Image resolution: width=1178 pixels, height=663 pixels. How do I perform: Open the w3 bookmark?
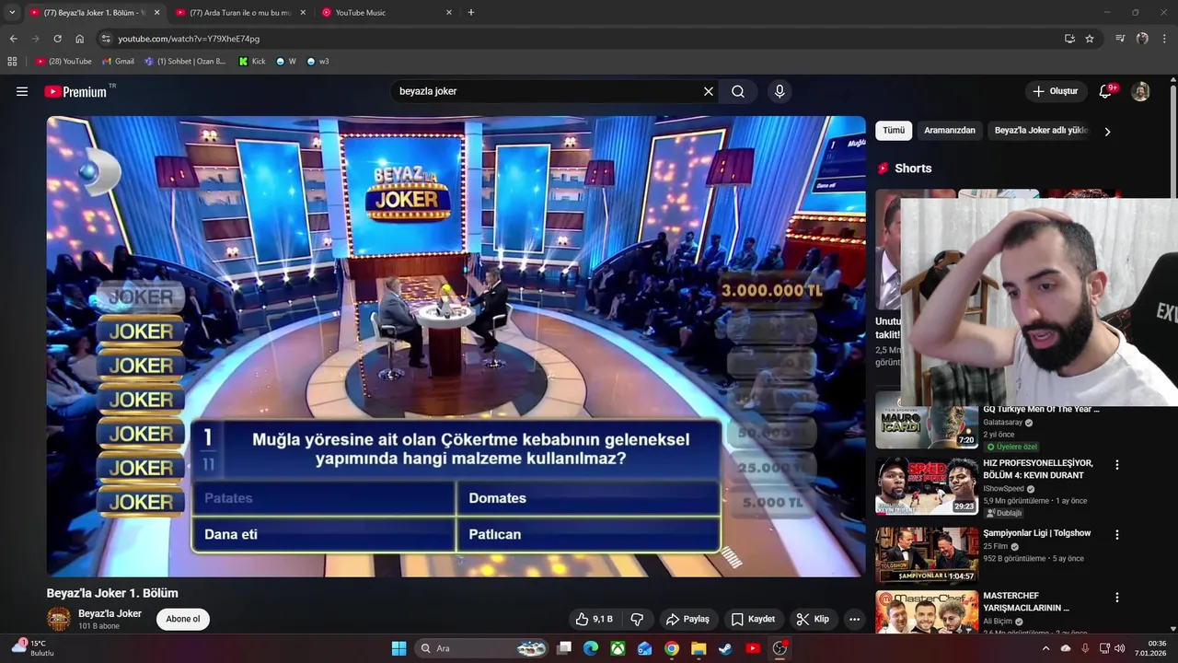pos(318,62)
